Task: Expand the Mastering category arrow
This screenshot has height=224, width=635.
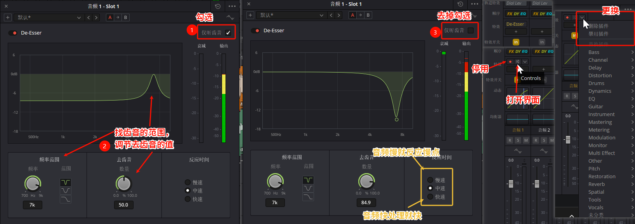Action: [x=632, y=122]
